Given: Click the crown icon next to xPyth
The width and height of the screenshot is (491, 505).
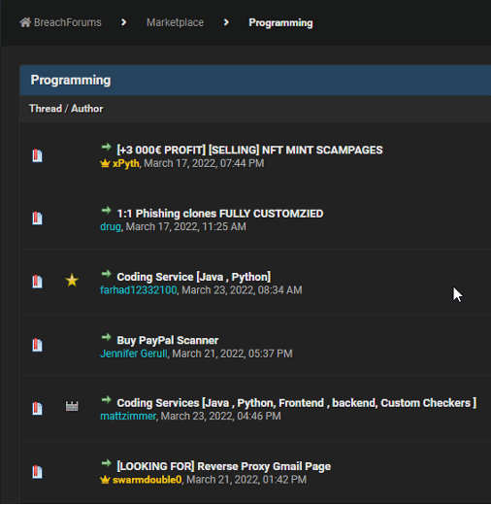Looking at the screenshot, I should (x=105, y=163).
